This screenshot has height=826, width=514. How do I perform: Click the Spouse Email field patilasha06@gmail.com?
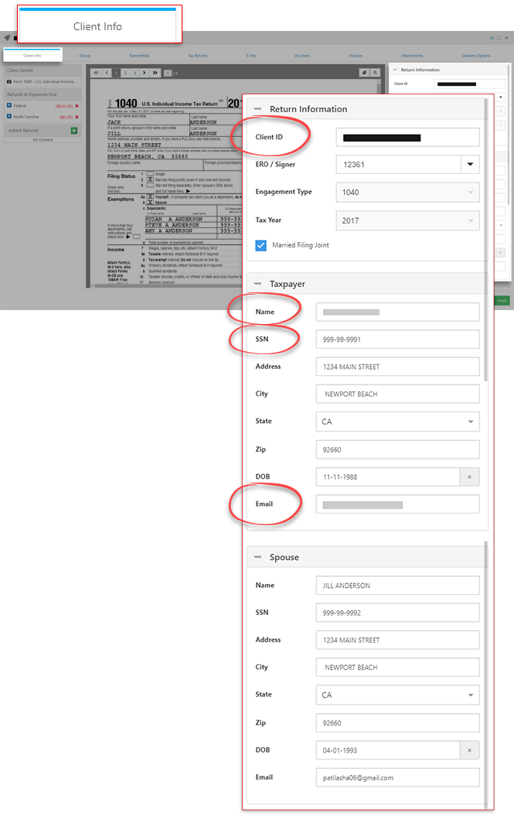397,777
